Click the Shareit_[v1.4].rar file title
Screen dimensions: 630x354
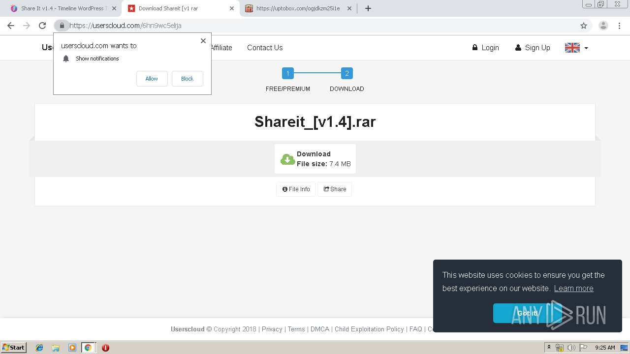tap(315, 121)
